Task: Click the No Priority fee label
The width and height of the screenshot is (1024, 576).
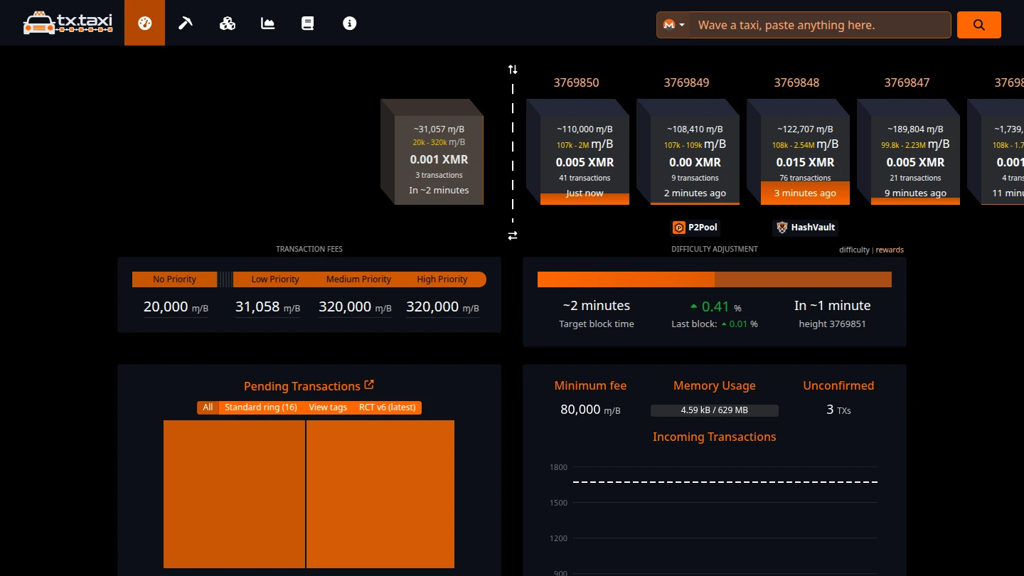Action: (174, 279)
